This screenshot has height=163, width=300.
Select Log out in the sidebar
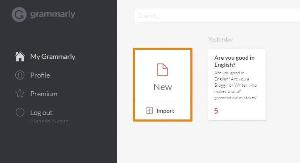click(41, 112)
